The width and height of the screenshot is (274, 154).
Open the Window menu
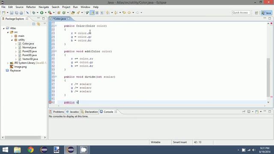85,7
